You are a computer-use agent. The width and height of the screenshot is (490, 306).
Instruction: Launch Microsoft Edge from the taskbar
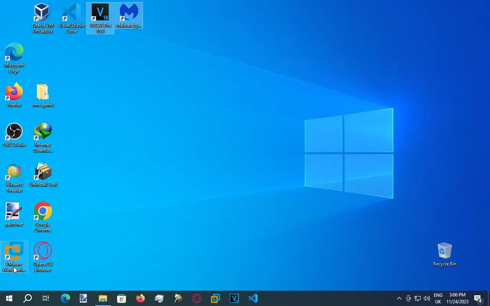(x=65, y=298)
